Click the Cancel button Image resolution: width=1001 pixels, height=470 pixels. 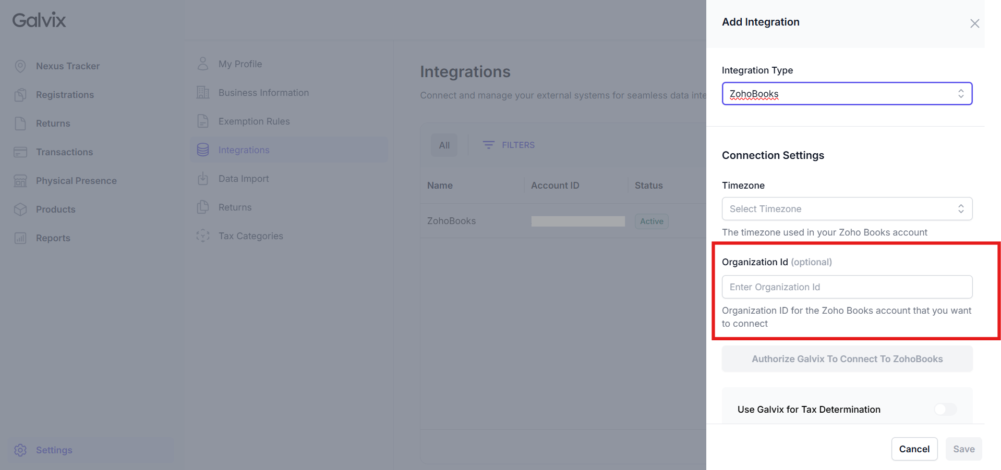(x=914, y=449)
